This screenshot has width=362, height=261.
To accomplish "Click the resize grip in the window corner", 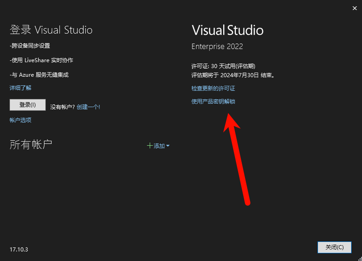I will tap(360, 259).
